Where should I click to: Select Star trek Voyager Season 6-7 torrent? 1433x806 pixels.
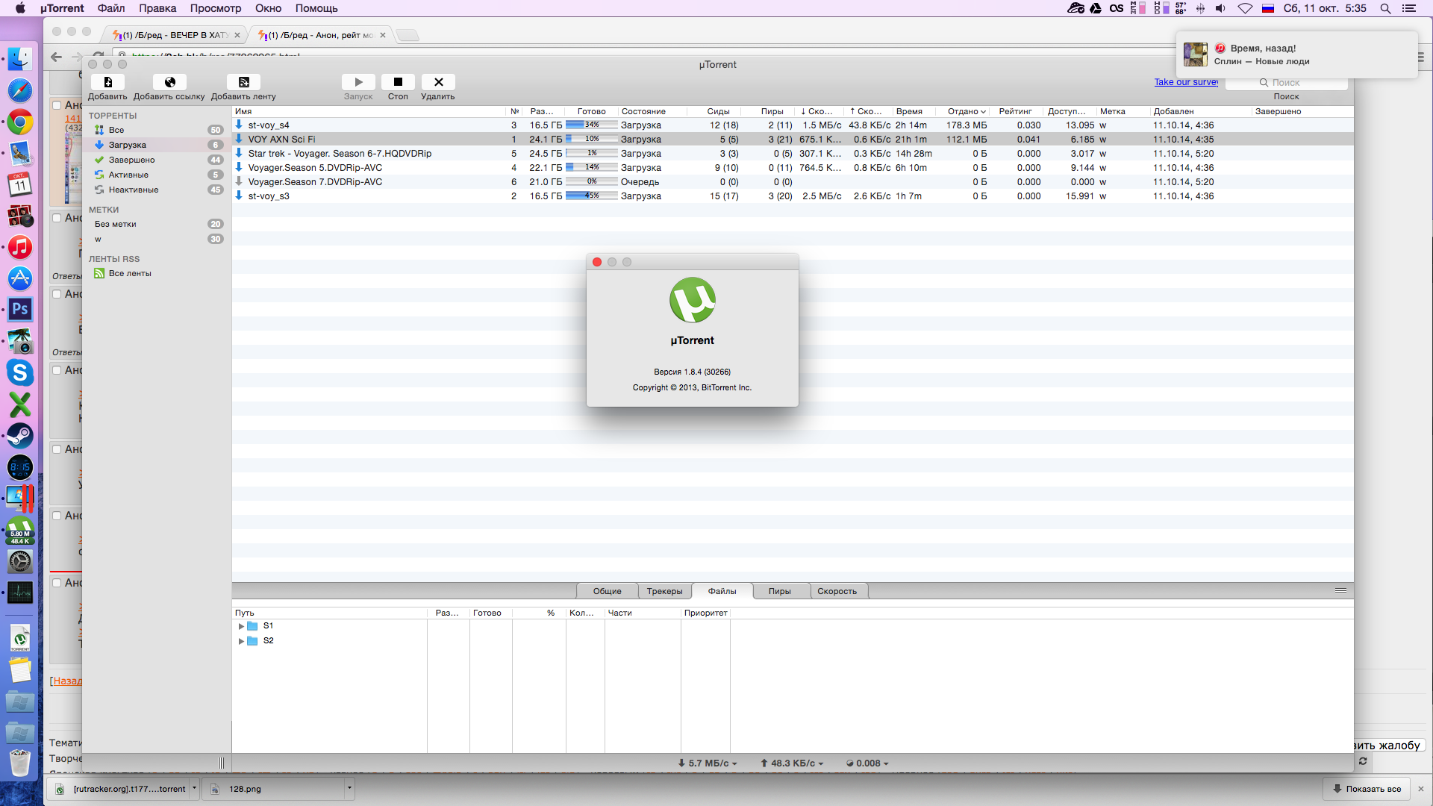pyautogui.click(x=793, y=154)
